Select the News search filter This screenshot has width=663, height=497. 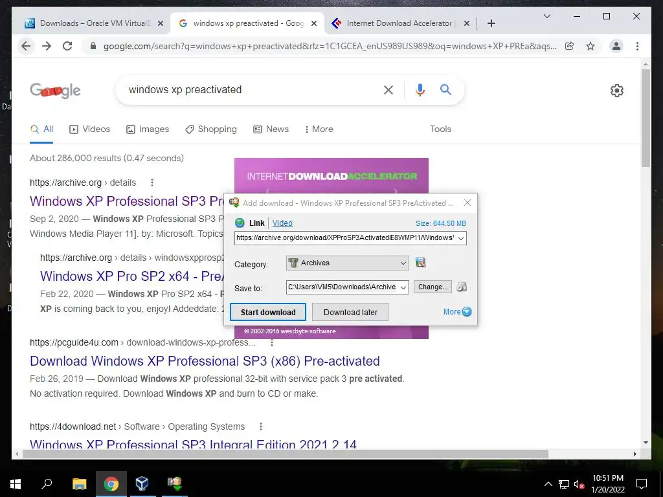tap(271, 129)
